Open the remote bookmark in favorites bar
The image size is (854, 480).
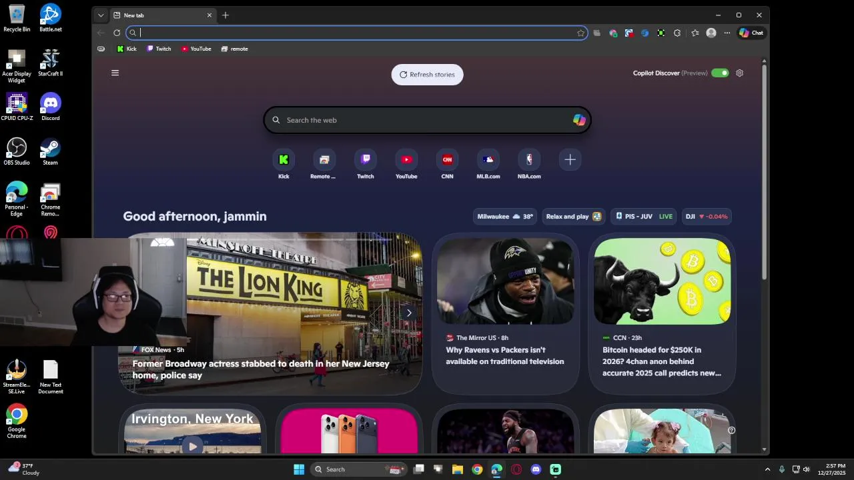click(234, 49)
